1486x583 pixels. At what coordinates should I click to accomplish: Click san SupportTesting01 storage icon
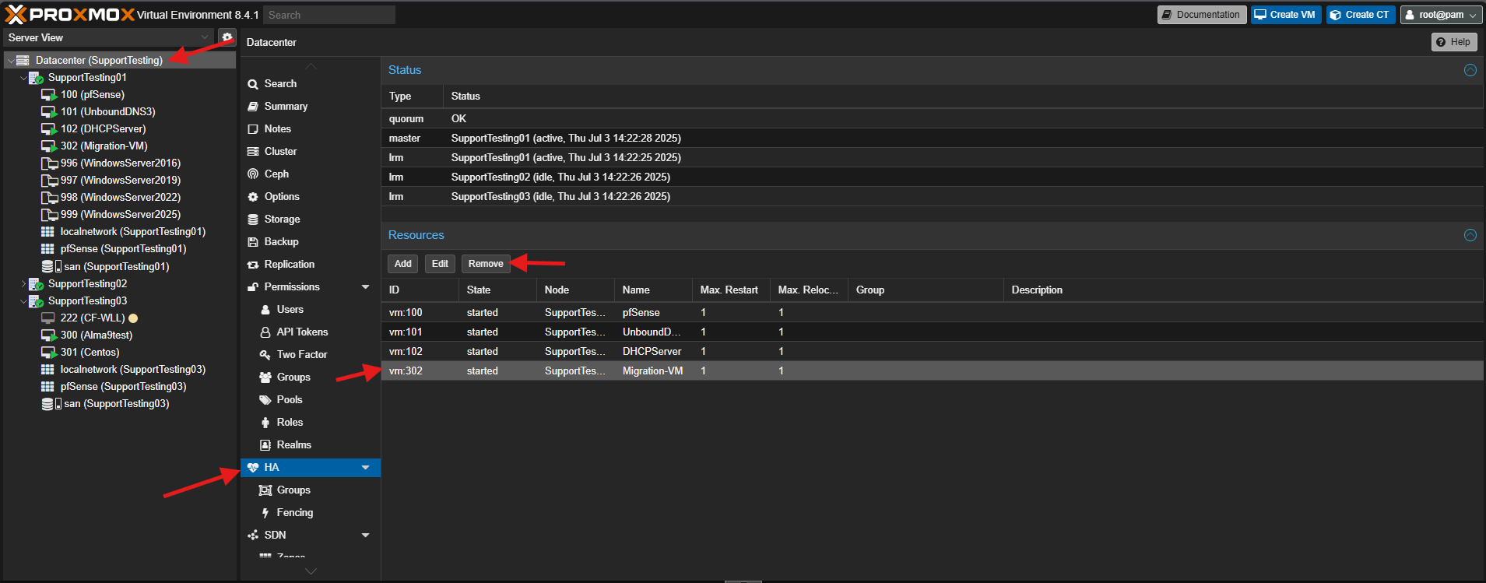pos(51,266)
